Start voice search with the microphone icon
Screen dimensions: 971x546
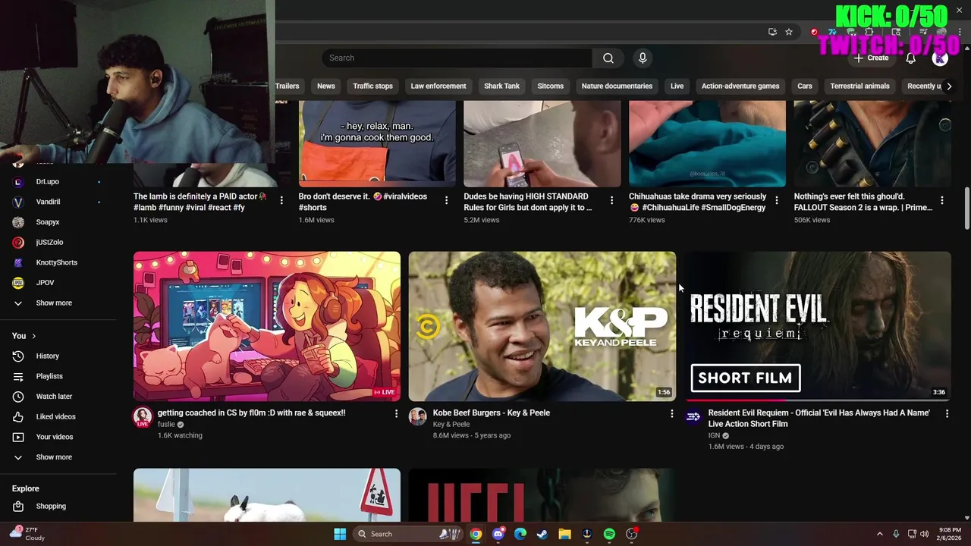click(643, 58)
